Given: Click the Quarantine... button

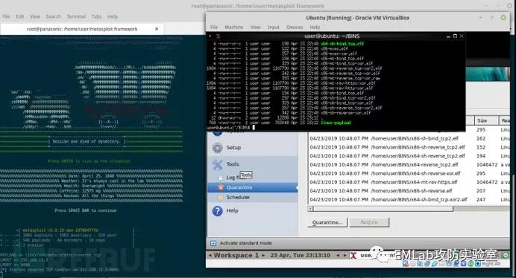Looking at the screenshot, I should click(327, 222).
